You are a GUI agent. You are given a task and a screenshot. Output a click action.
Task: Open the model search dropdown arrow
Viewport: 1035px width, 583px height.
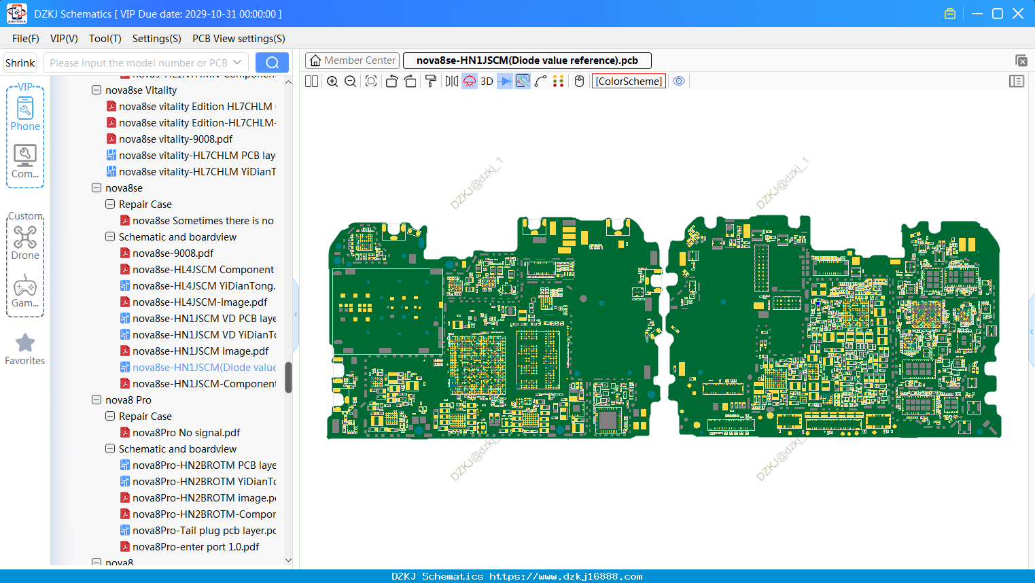click(238, 63)
